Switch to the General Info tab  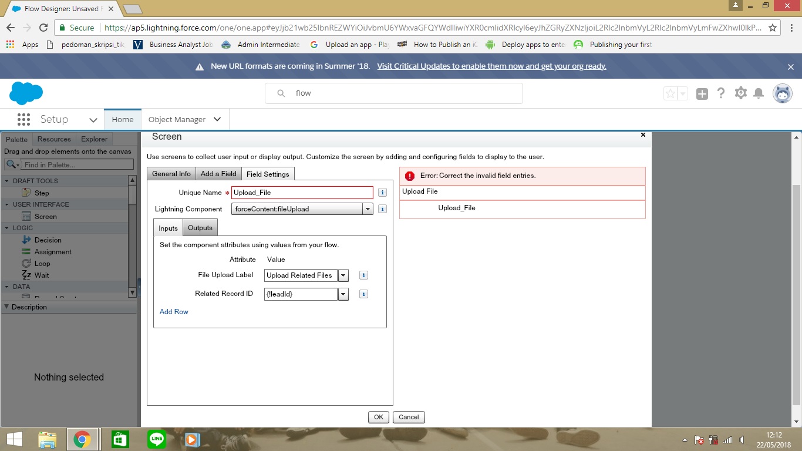pos(171,174)
